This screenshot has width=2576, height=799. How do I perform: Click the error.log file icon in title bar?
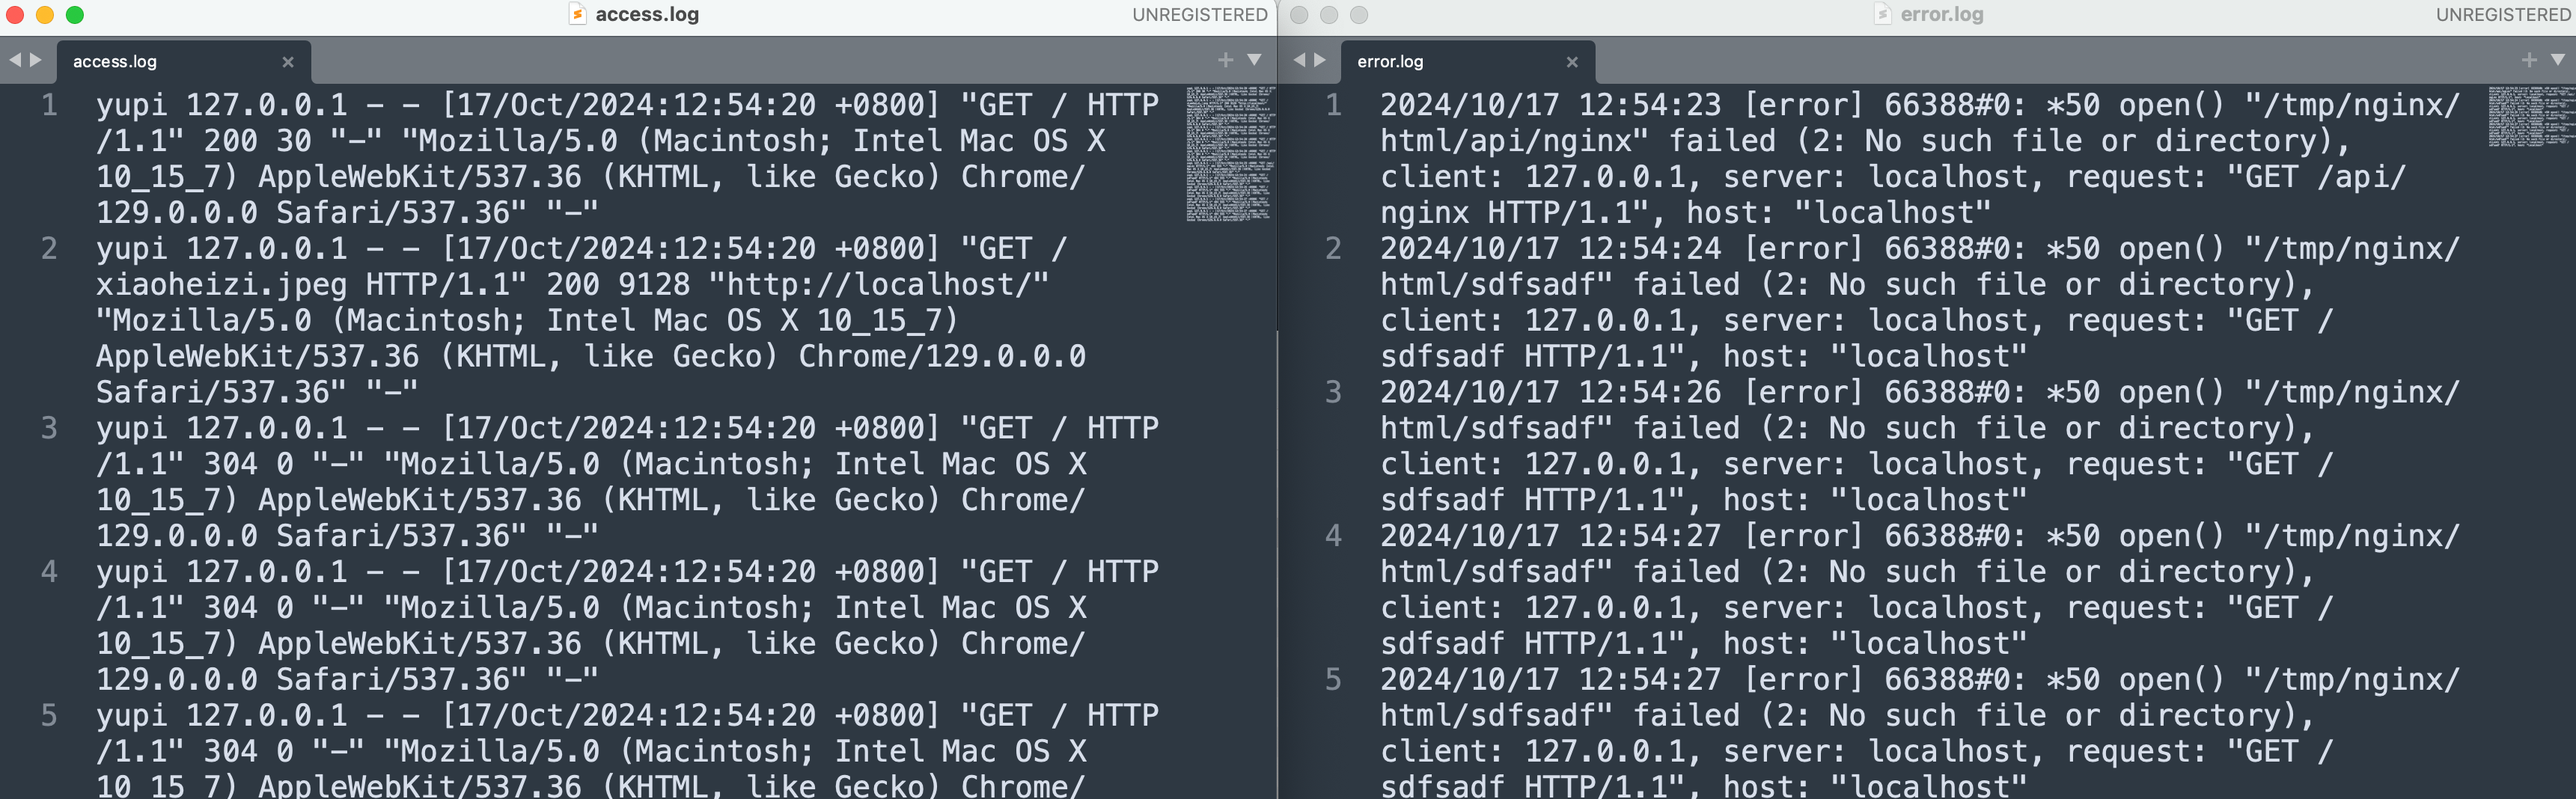tap(1882, 14)
